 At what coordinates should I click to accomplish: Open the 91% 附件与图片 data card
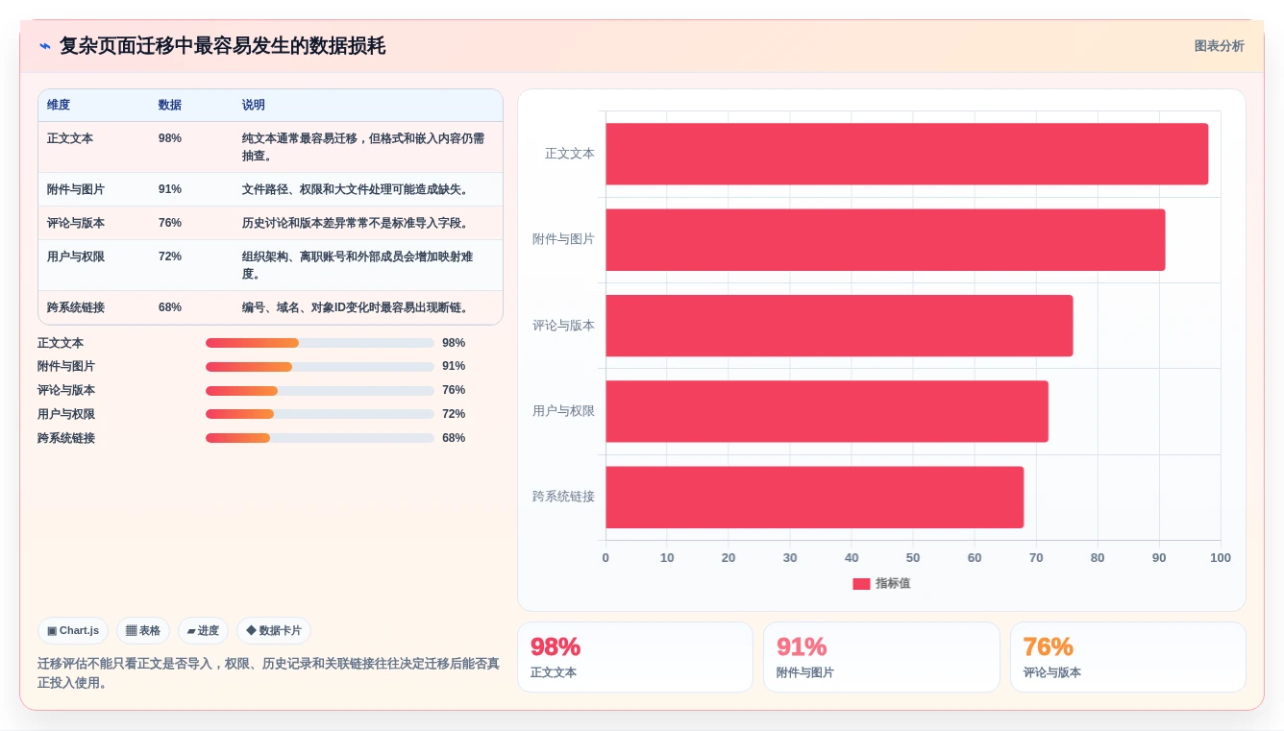point(881,657)
